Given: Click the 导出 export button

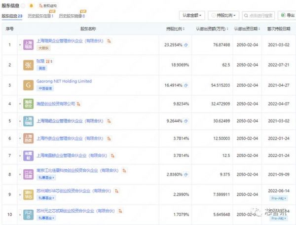Looking at the screenshot, I should [286, 16].
